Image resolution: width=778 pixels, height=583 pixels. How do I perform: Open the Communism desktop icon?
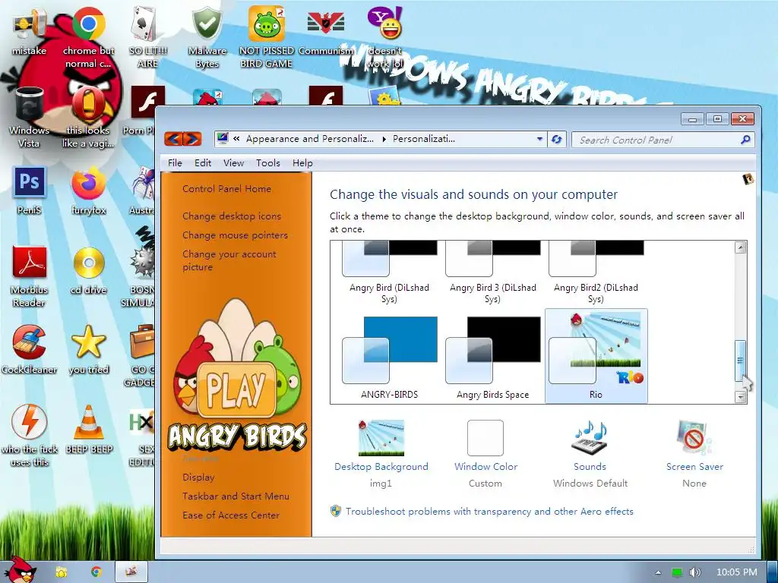click(x=326, y=33)
